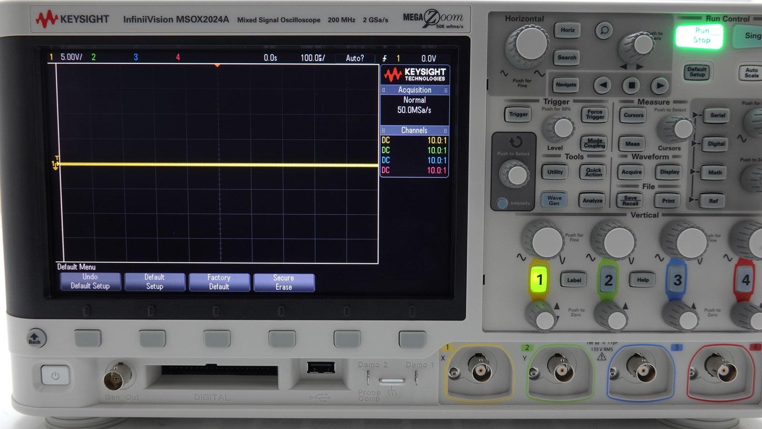The width and height of the screenshot is (762, 429).
Task: Push the navigate stop square key
Action: [632, 86]
